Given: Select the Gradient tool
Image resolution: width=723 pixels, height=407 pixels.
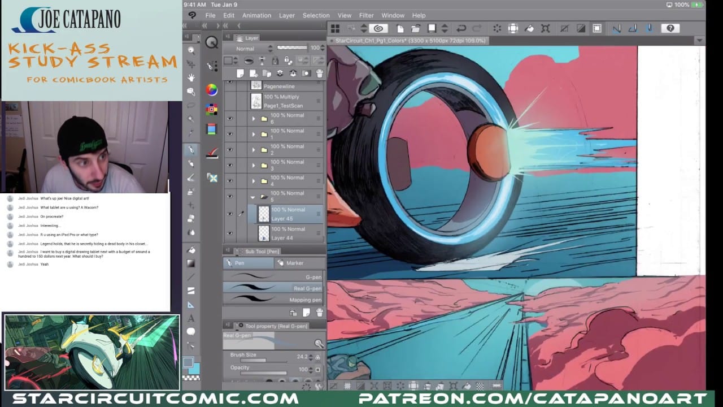Looking at the screenshot, I should point(191,263).
